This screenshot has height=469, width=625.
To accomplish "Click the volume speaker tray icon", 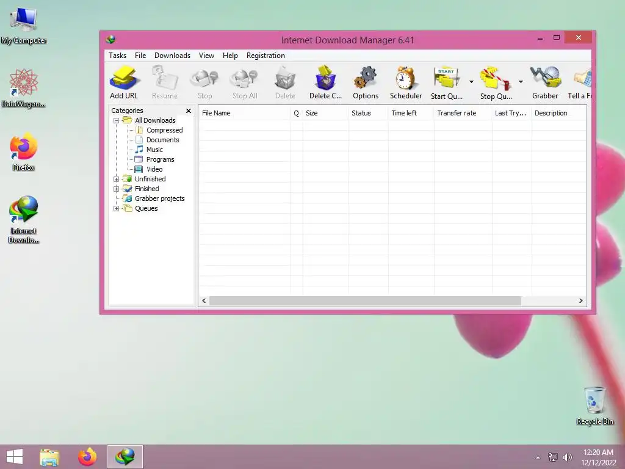I will 568,457.
